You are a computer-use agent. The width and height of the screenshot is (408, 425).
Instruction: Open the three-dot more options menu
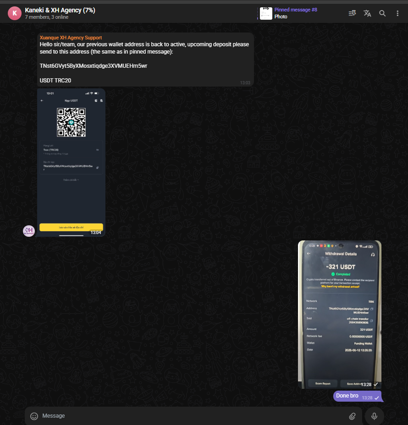[x=397, y=13]
